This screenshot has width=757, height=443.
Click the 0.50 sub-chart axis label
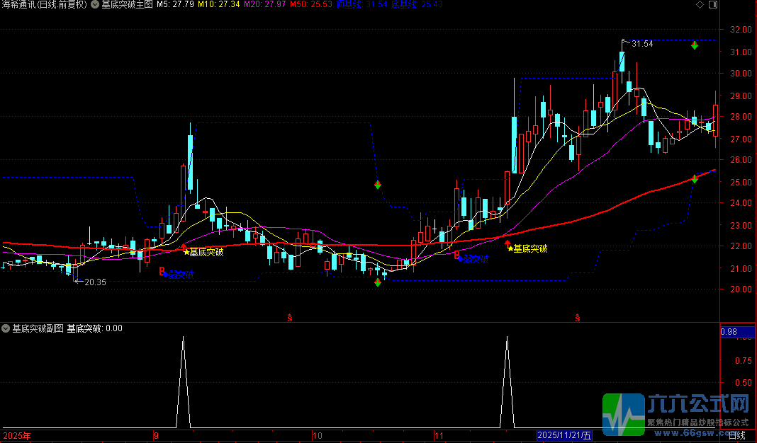pyautogui.click(x=743, y=382)
